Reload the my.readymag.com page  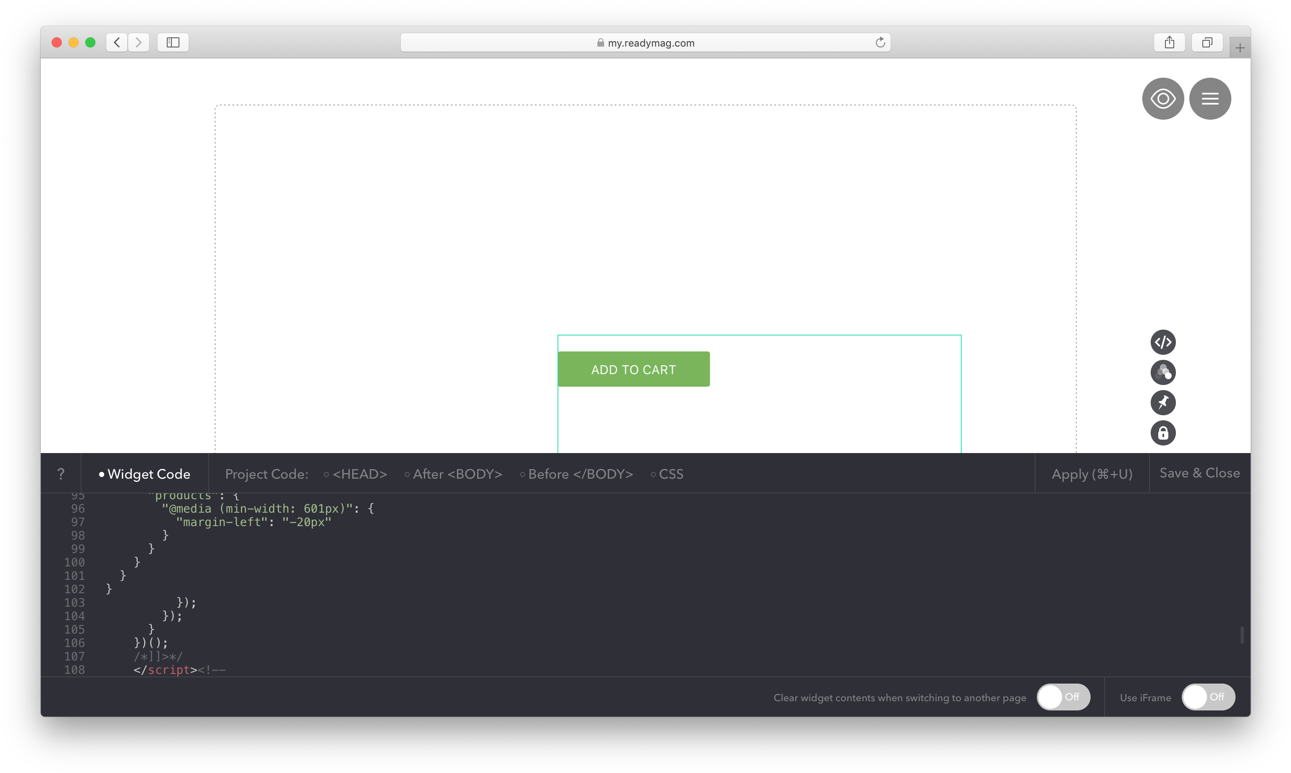(x=880, y=43)
